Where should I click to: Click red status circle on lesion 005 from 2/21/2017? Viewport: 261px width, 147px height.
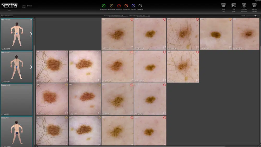(x=197, y=52)
